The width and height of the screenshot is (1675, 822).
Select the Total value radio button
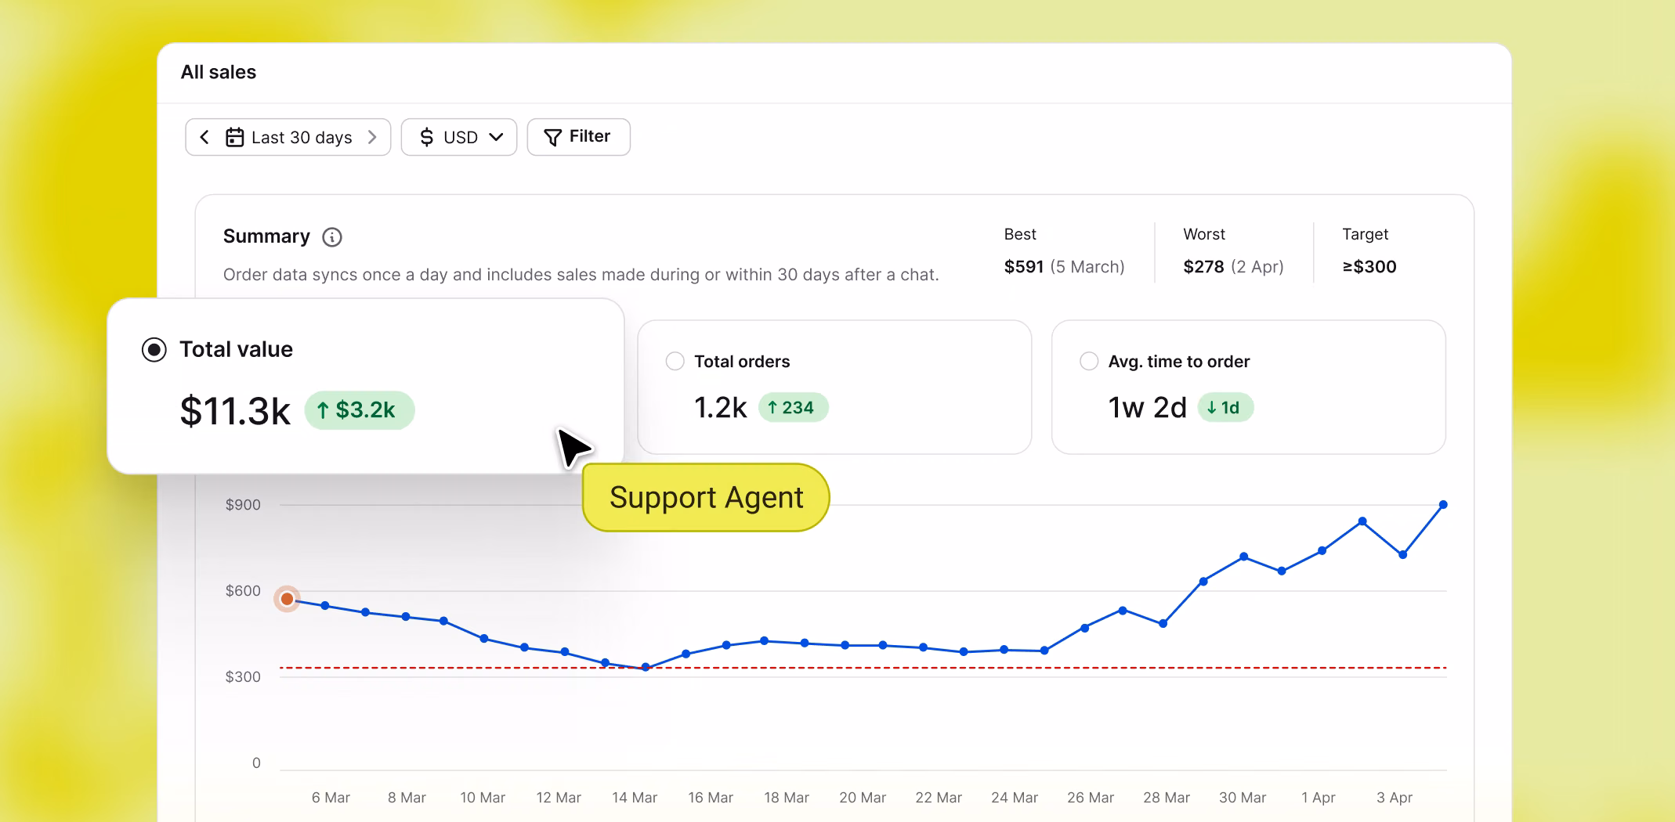tap(154, 349)
